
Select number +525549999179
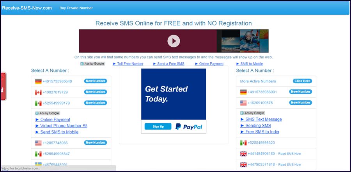coord(56,103)
